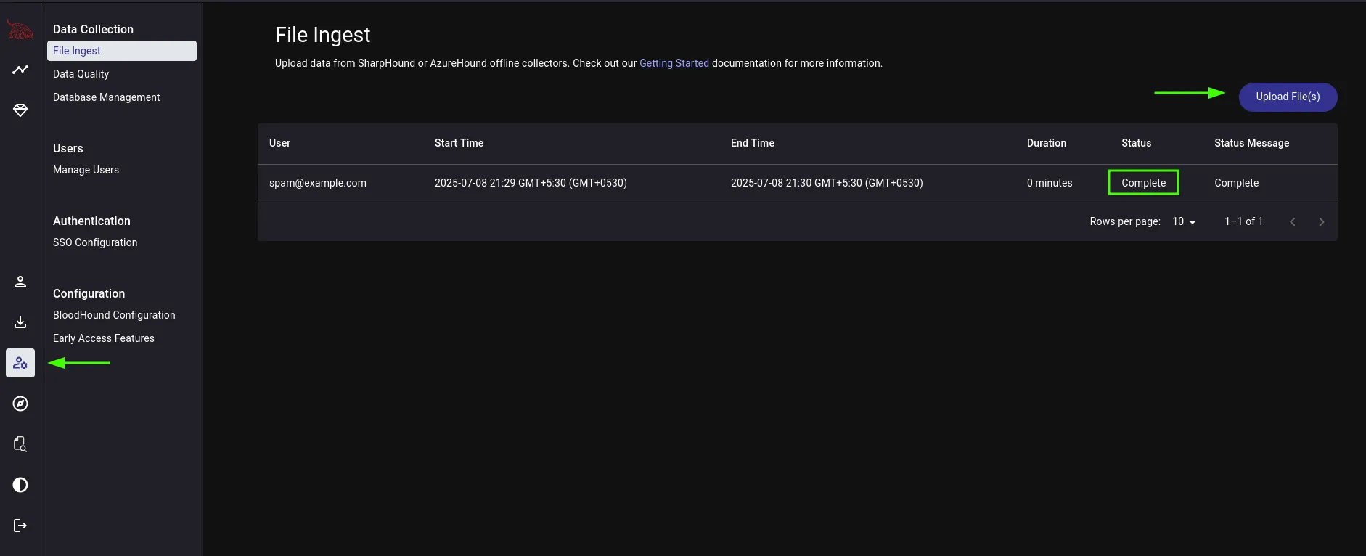Screen dimensions: 1366x556
Task: Open the My Profile person icon
Action: (x=20, y=282)
